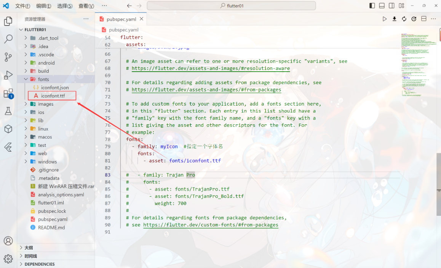Click the download packages icon in editor toolbar

[x=395, y=19]
